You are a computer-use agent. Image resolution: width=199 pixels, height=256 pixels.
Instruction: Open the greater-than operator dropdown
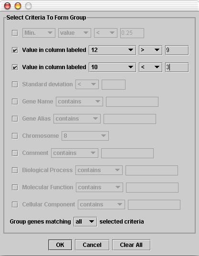click(150, 50)
